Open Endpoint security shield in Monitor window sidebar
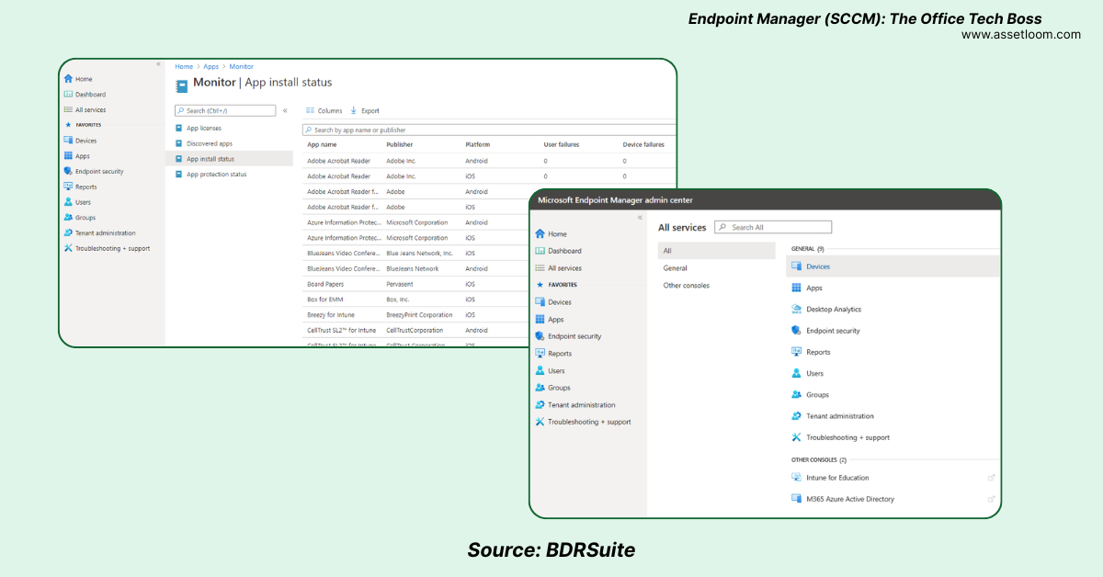The width and height of the screenshot is (1103, 577). pos(68,172)
